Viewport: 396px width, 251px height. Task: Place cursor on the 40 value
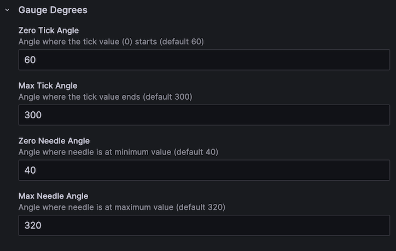(x=30, y=170)
